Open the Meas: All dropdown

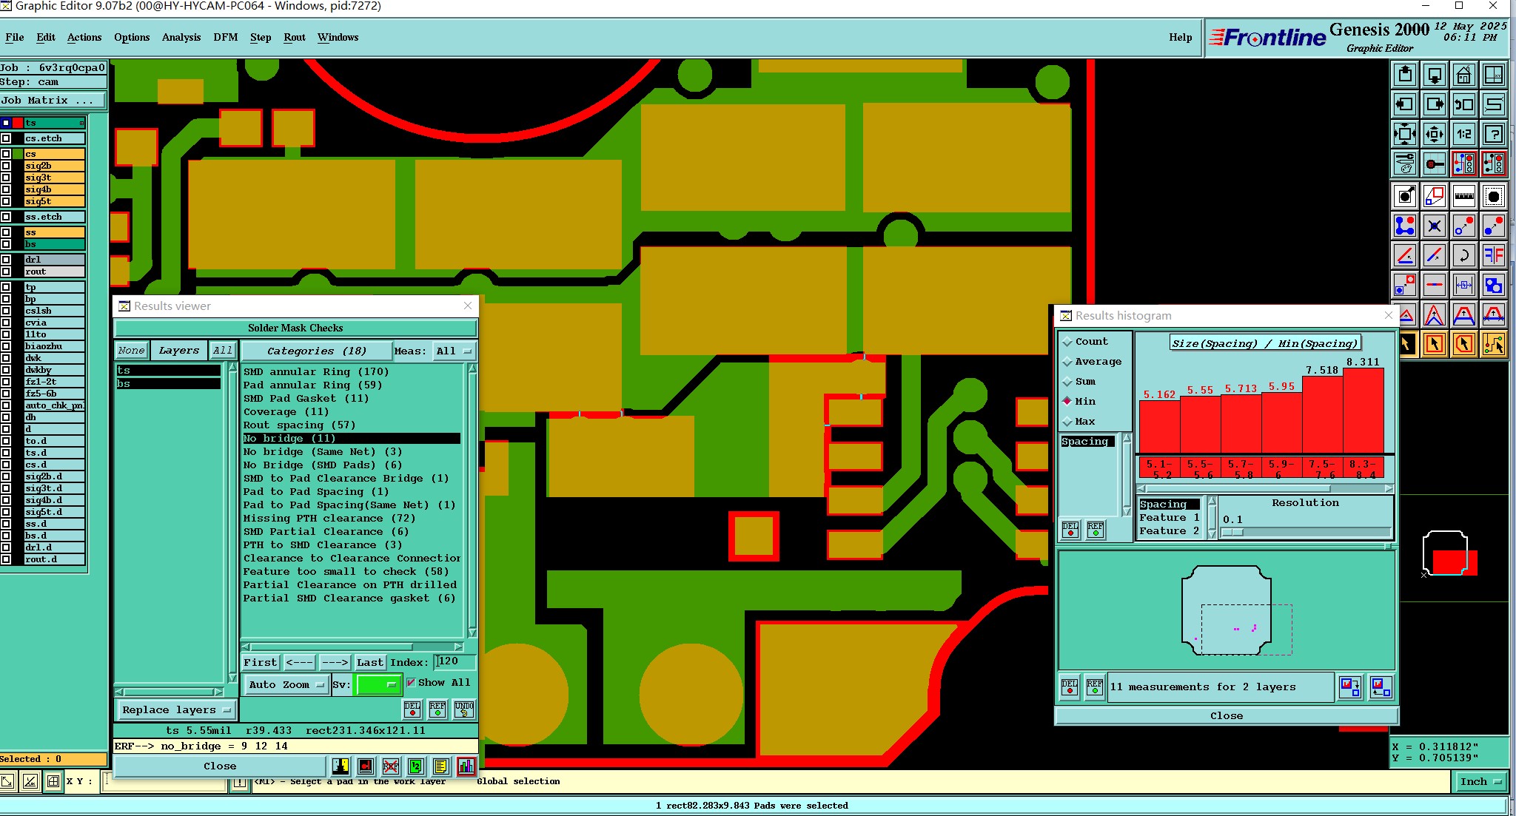click(453, 351)
